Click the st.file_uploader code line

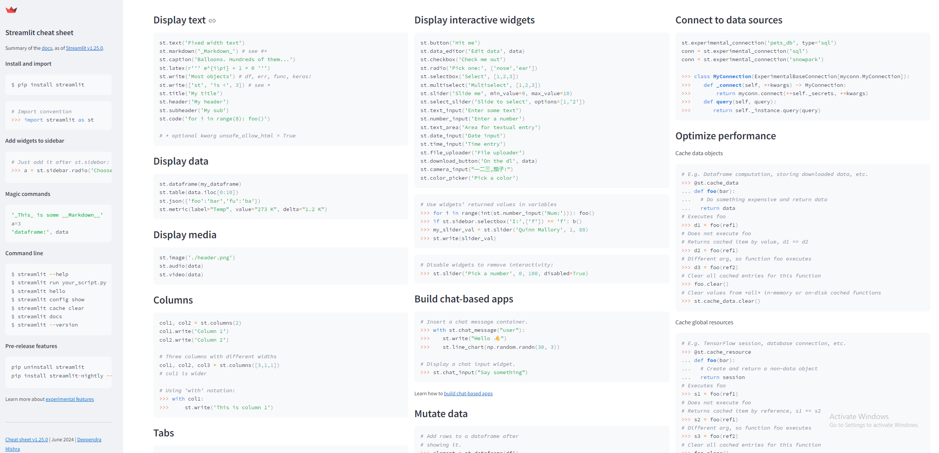pos(473,153)
